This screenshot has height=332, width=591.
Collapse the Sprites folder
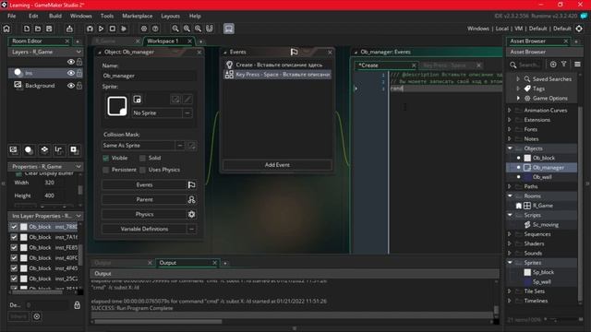(510, 262)
